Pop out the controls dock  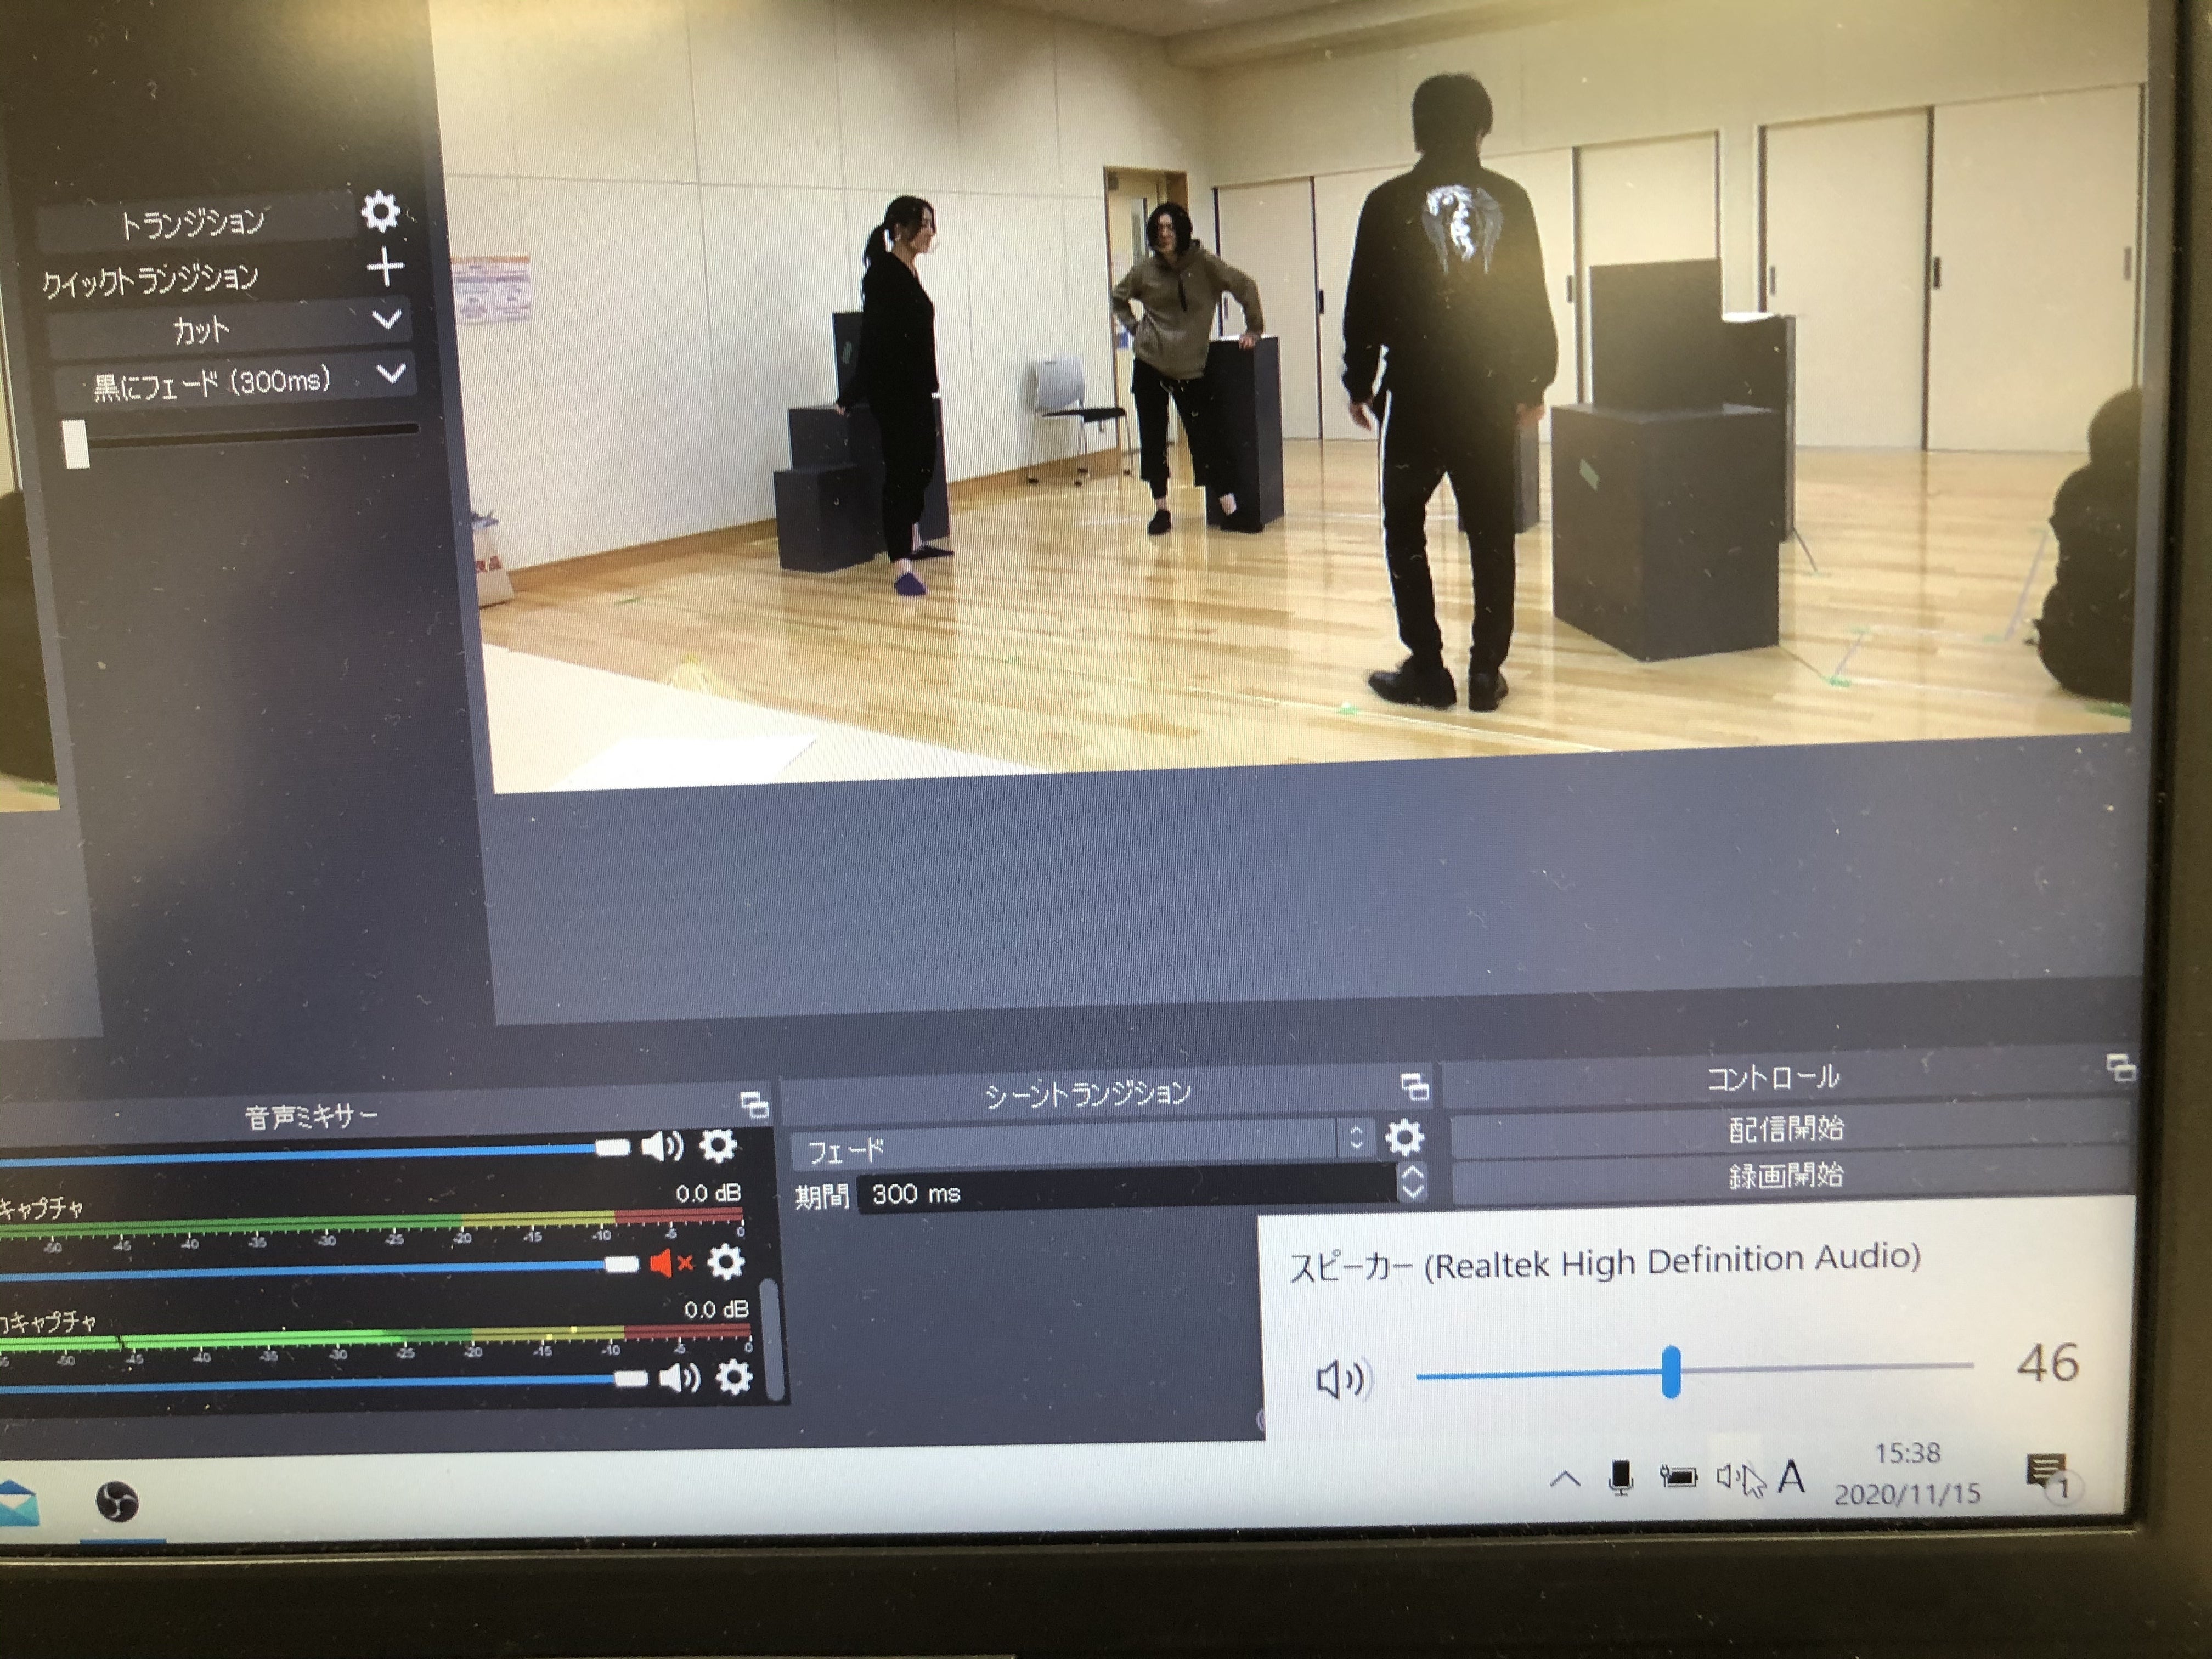pos(2120,1068)
